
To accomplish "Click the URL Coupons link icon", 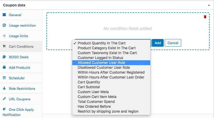I will tap(4, 99).
